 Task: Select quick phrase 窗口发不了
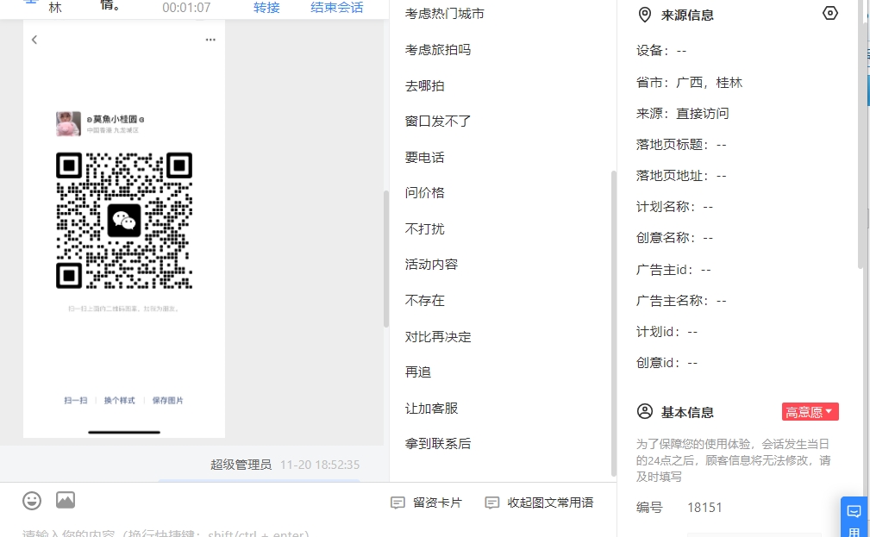pyautogui.click(x=438, y=121)
